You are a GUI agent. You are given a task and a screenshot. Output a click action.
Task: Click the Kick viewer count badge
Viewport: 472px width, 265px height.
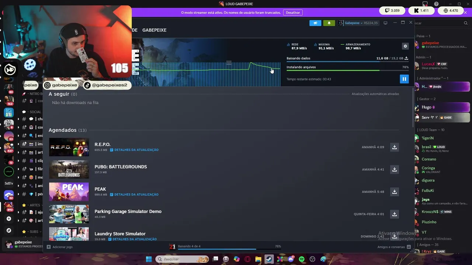point(421,11)
